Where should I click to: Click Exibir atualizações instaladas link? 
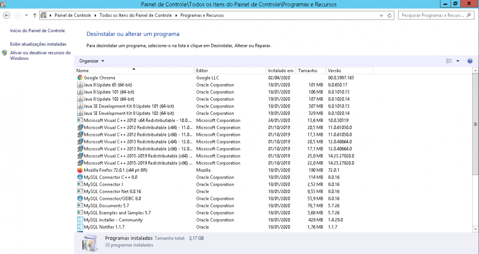point(38,44)
